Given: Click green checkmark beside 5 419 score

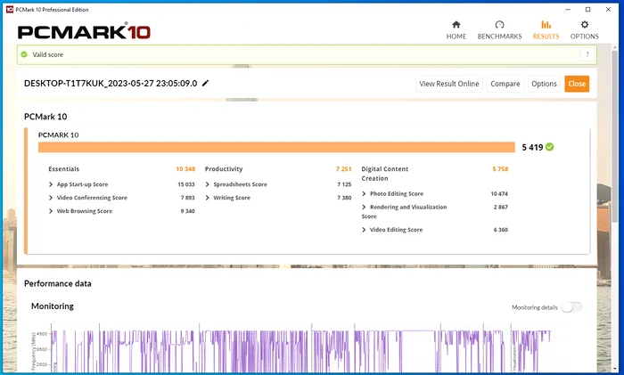Looking at the screenshot, I should [x=550, y=147].
